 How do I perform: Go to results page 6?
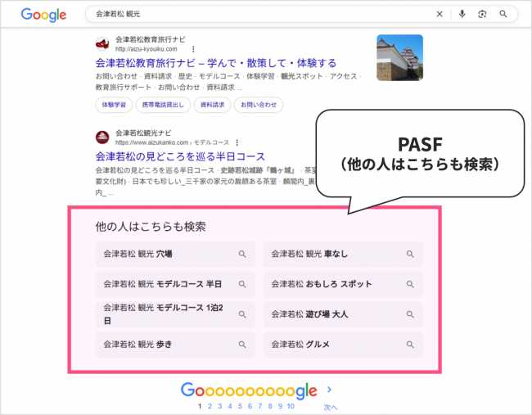(x=250, y=406)
